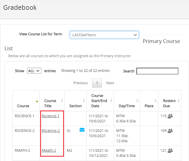Screen dimensions: 189x161
Task: Open the Rscience-1 course title link
Action: [51, 116]
